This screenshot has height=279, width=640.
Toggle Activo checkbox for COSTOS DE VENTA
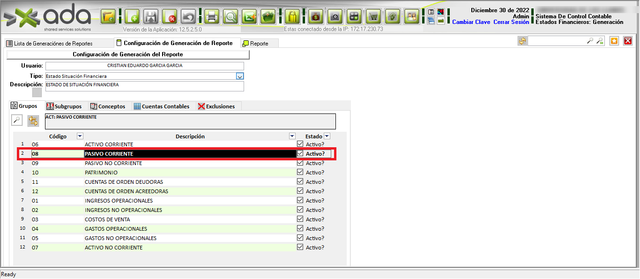[x=300, y=219]
